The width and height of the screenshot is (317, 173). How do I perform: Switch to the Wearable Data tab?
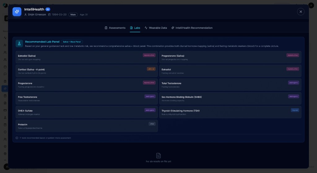(x=155, y=28)
